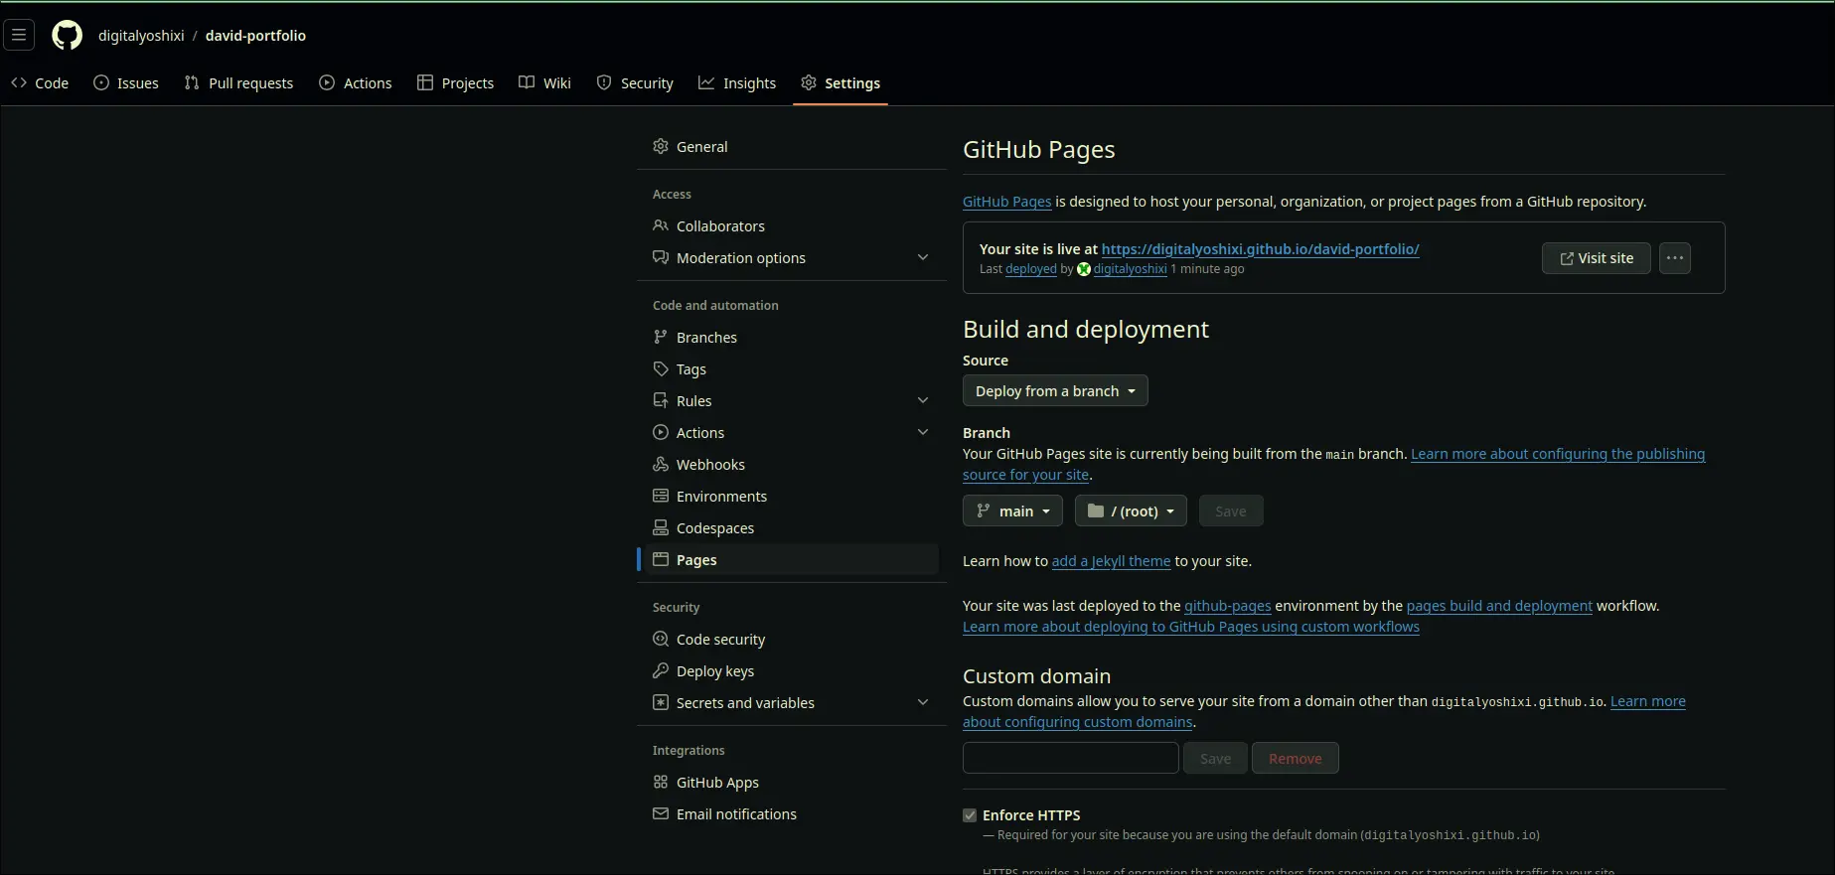Screen dimensions: 1835x875
Task: Click the GitHub Octocat logo icon
Action: (67, 36)
